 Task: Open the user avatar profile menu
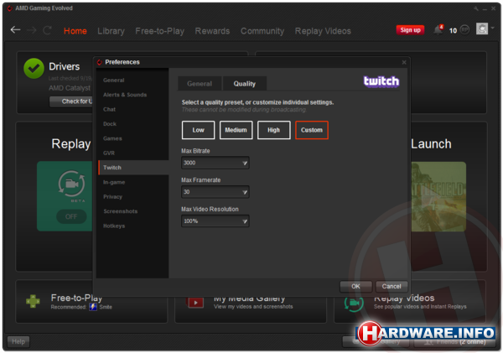482,29
